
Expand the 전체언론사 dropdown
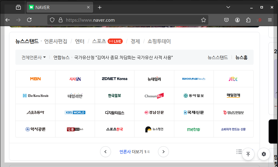pyautogui.click(x=33, y=57)
